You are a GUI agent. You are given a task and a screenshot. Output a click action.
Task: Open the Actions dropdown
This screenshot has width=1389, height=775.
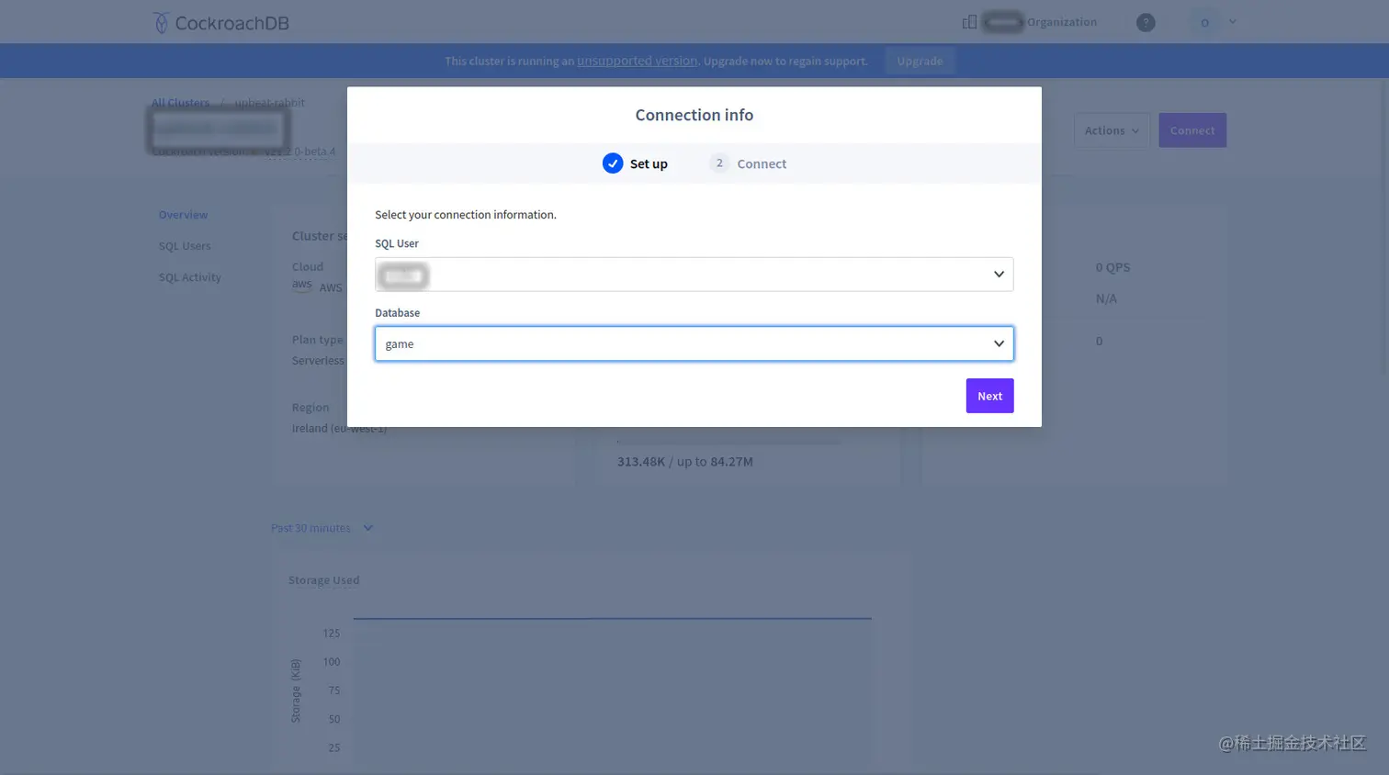(1112, 130)
